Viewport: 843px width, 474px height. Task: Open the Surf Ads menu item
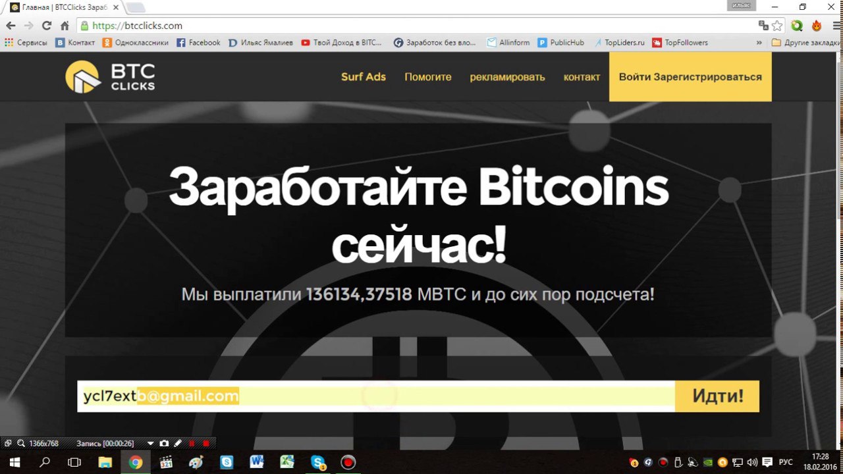point(364,77)
